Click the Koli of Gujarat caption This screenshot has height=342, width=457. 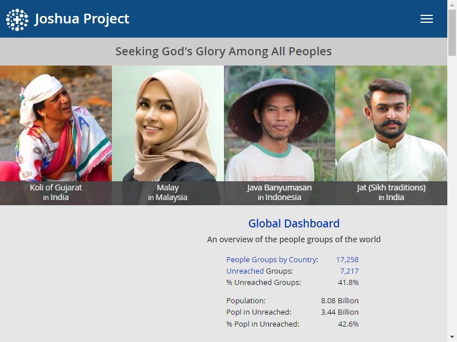point(55,193)
